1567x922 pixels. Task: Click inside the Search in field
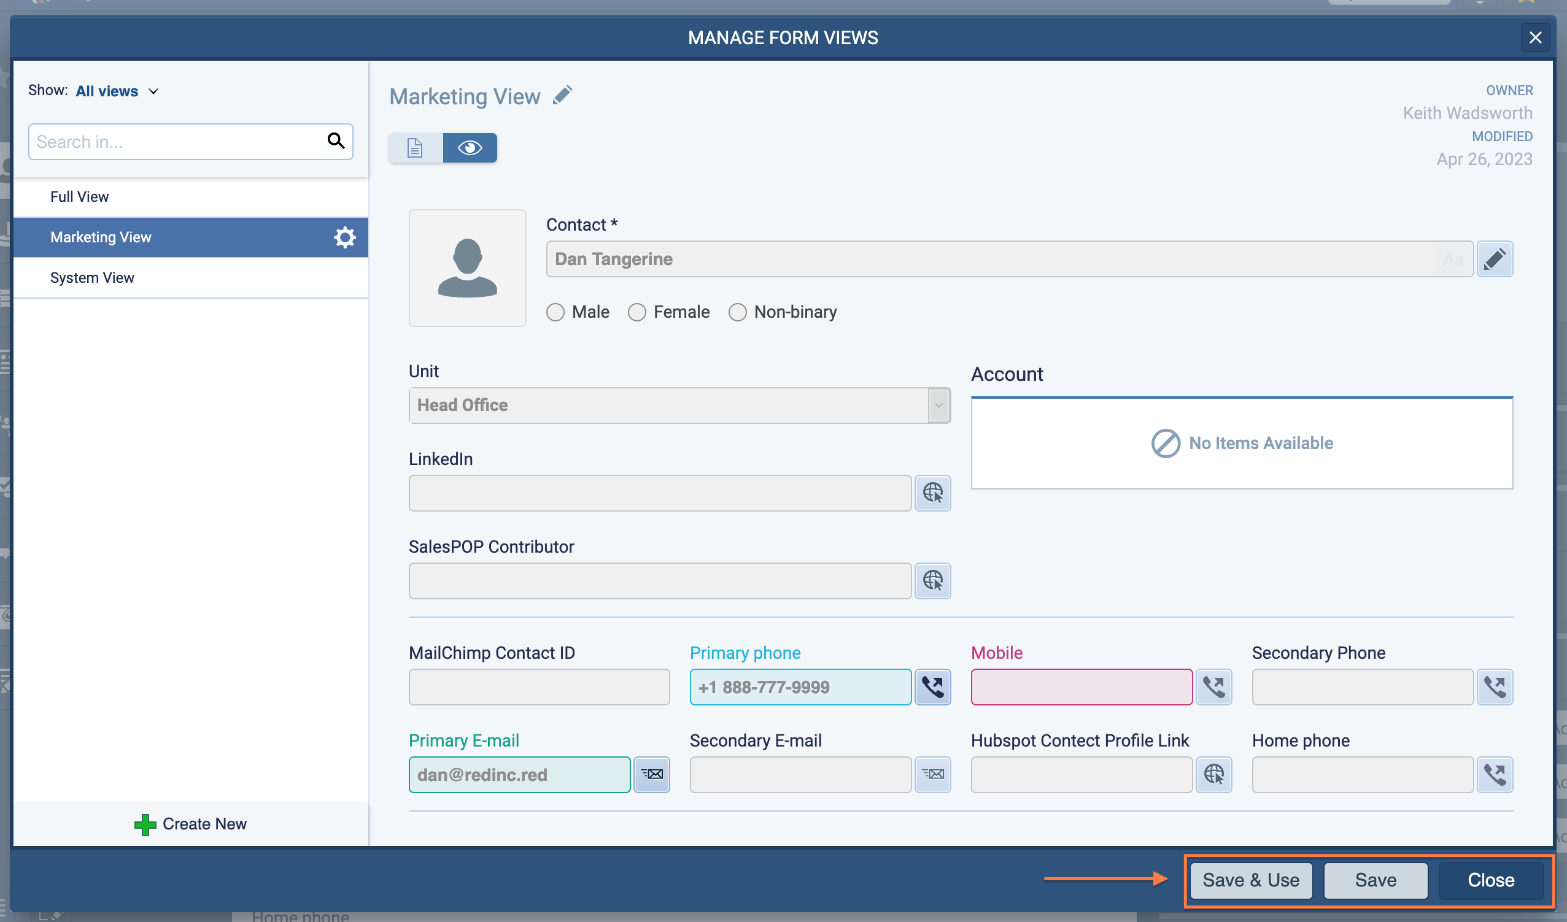tap(174, 141)
